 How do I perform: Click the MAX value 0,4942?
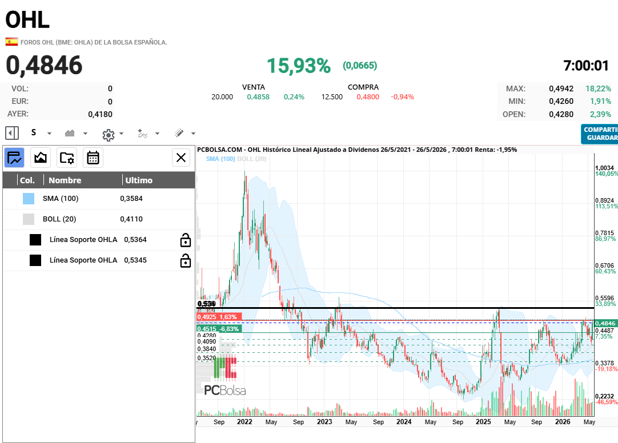pyautogui.click(x=561, y=88)
